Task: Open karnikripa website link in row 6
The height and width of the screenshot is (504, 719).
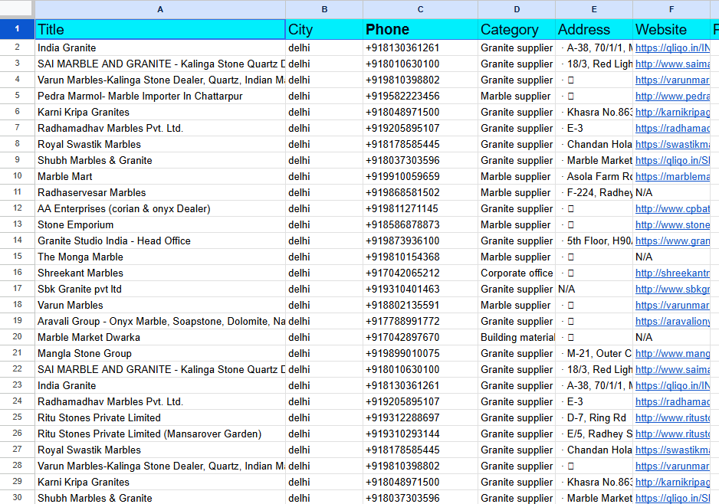Action: 672,112
